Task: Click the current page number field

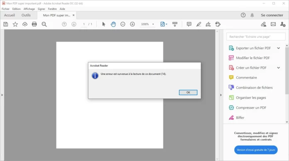Action: pyautogui.click(x=84, y=24)
